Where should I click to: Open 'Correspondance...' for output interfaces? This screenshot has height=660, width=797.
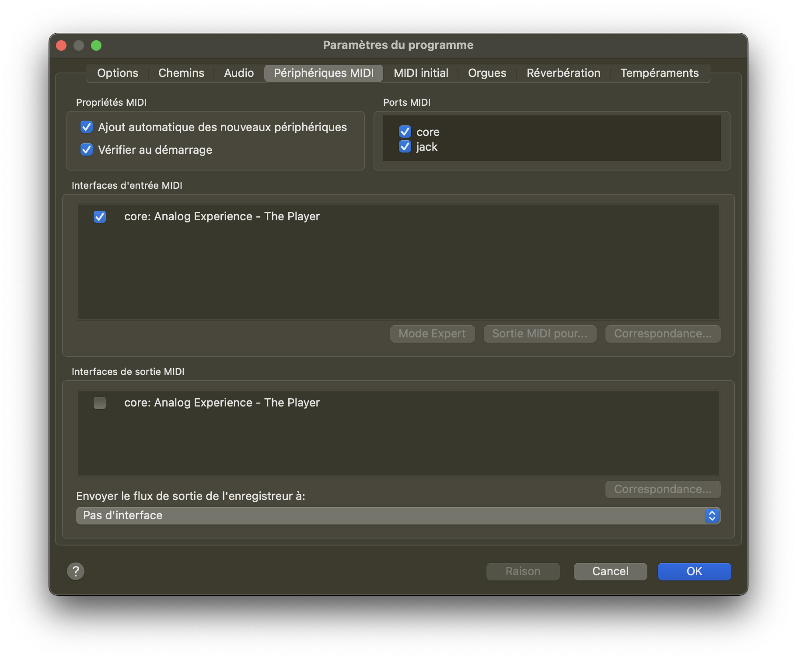[662, 489]
